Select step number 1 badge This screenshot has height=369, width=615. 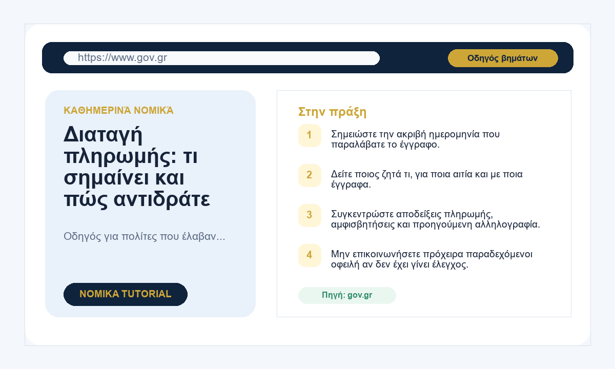(310, 136)
